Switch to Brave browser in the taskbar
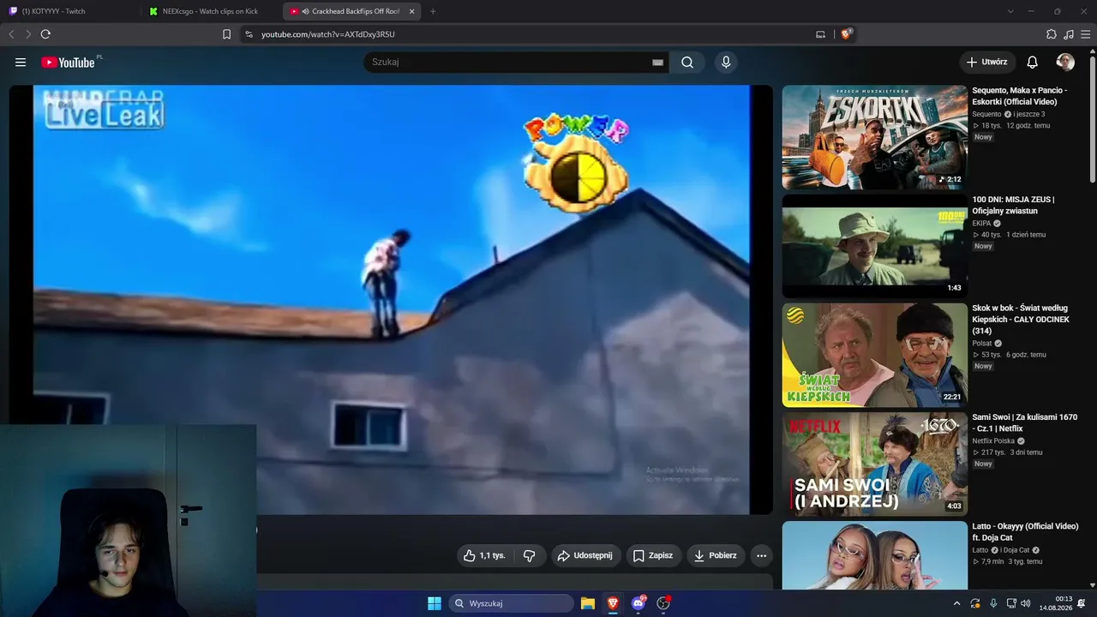 (x=613, y=603)
